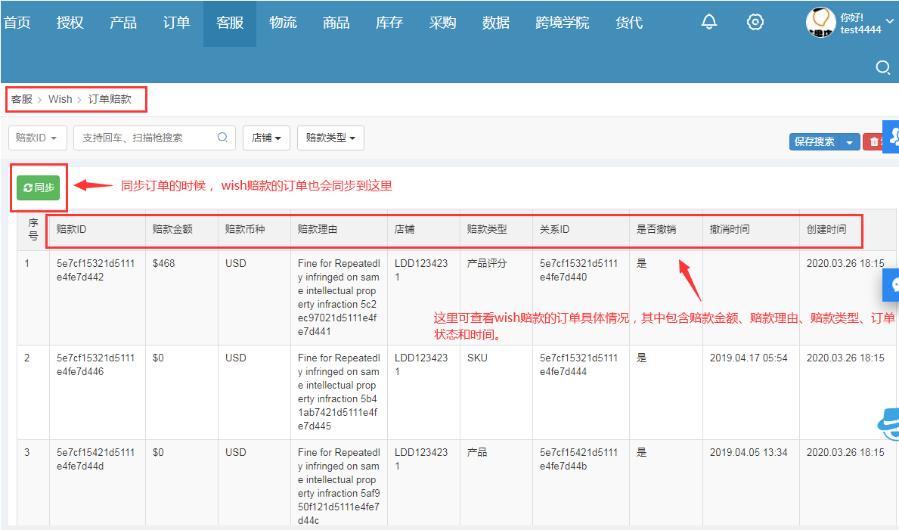Click the green 同步 sync button
899x530 pixels.
[x=39, y=188]
